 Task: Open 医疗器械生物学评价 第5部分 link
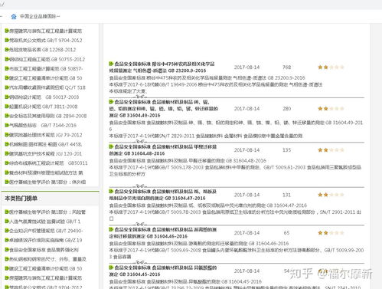(47, 182)
